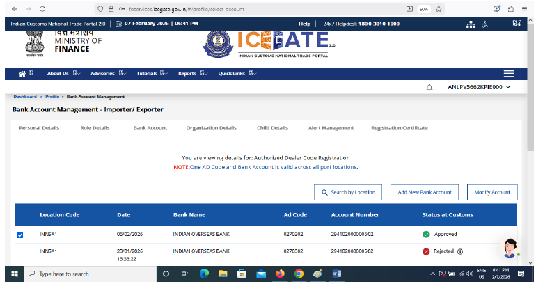Open the browser application menu
This screenshot has width=536, height=284.
click(524, 9)
